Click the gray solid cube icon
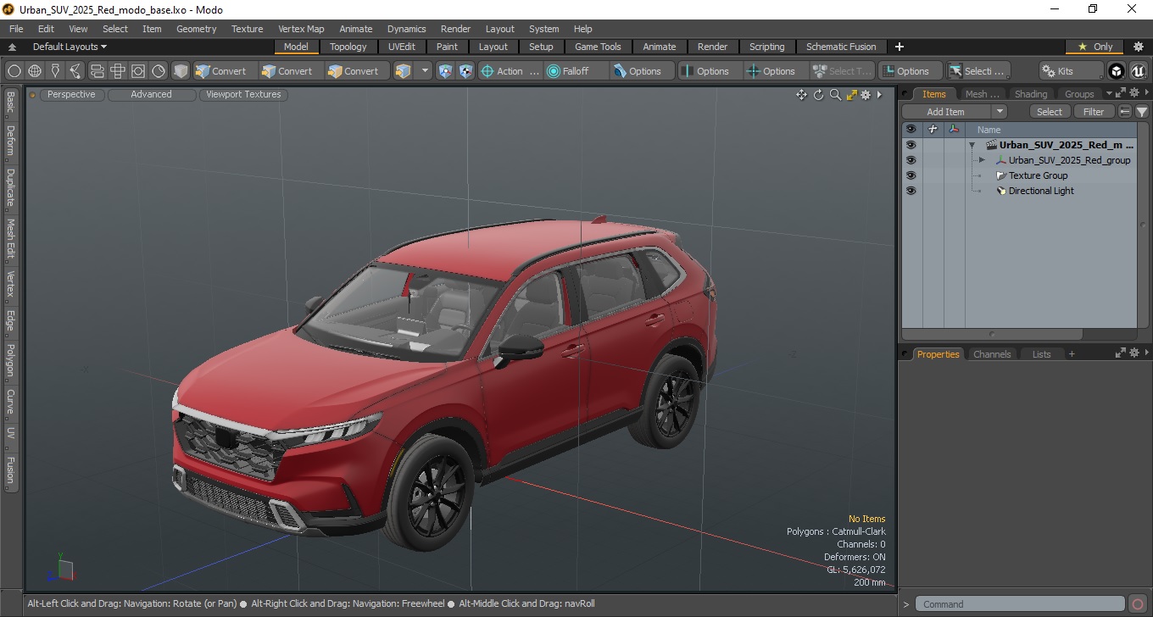This screenshot has height=617, width=1153. (181, 71)
